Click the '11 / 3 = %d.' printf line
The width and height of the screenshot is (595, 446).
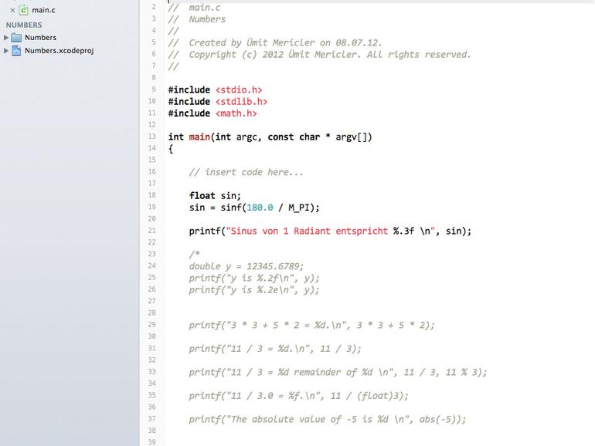pyautogui.click(x=275, y=349)
